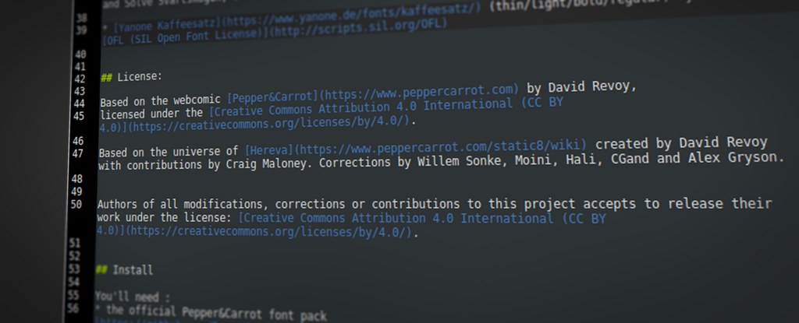The width and height of the screenshot is (799, 323).
Task: Click line number 42 in the gutter
Action: pyautogui.click(x=79, y=79)
